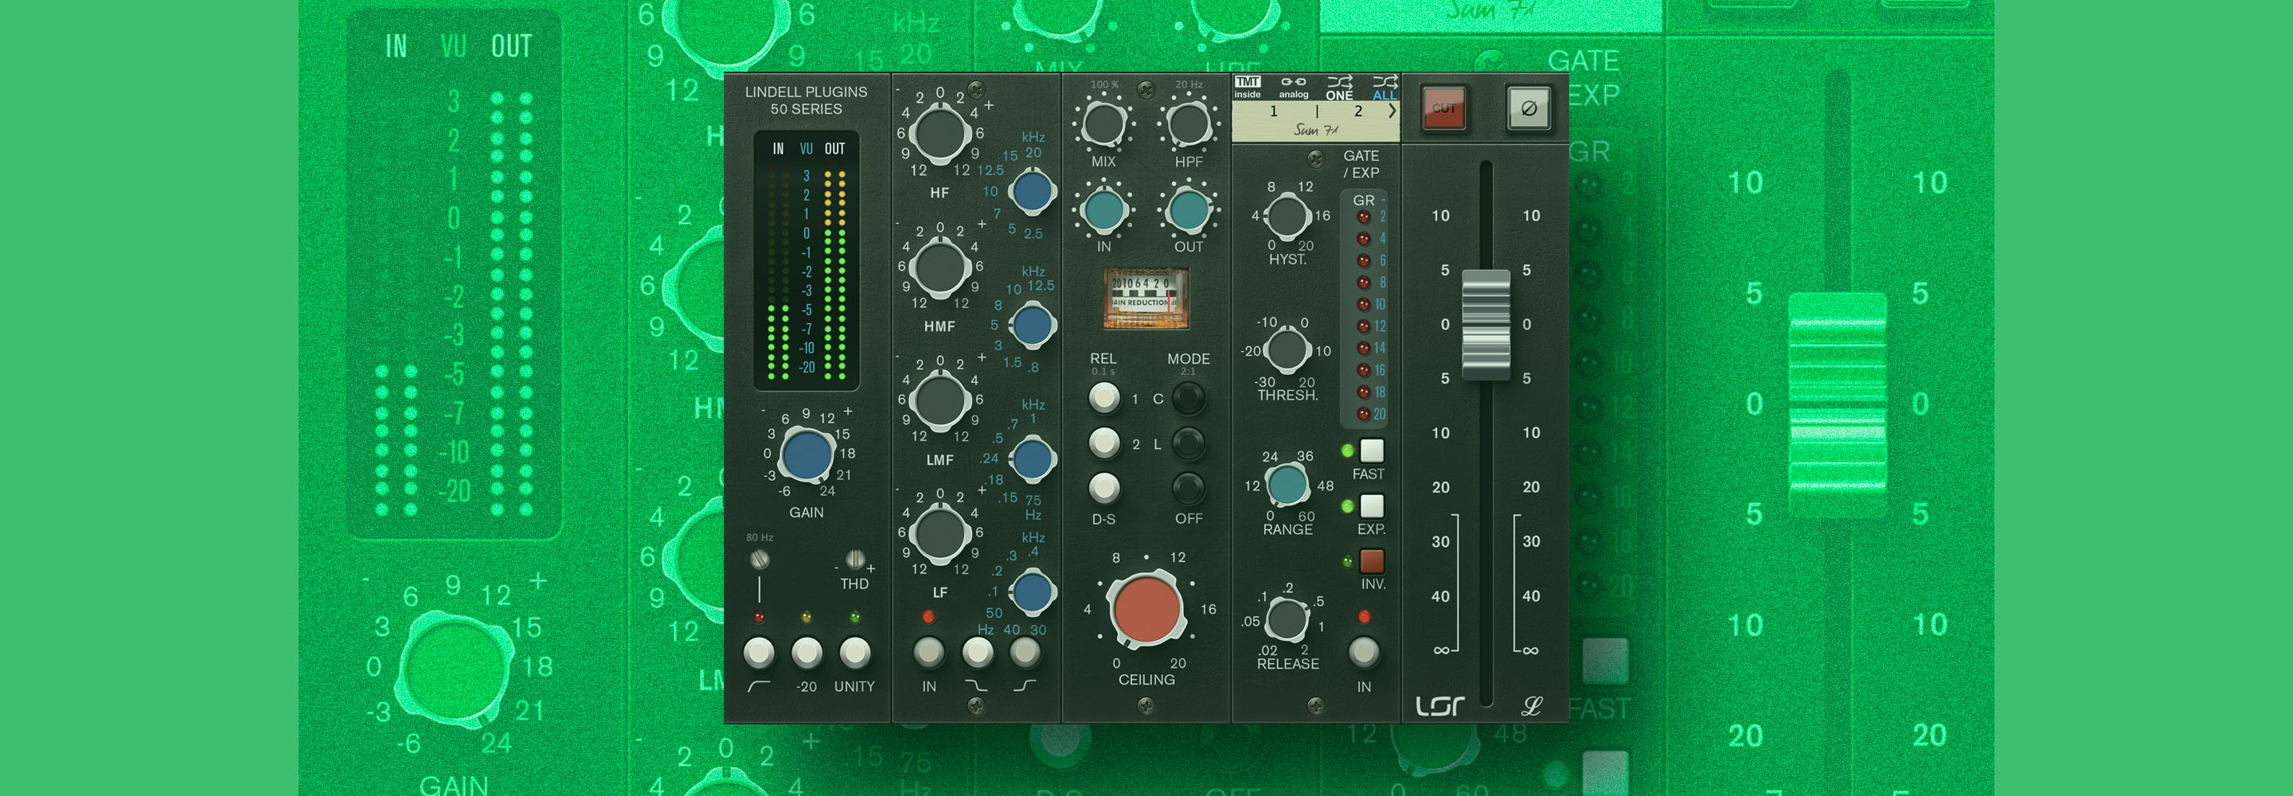Click the LINDELL PLUGINS 50 SERIES title
This screenshot has height=796, width=2293.
pos(806,99)
